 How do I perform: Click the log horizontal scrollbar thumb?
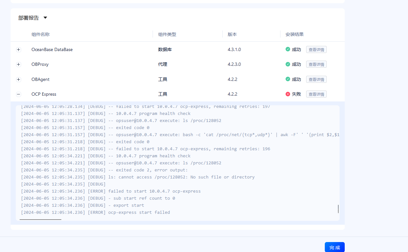(x=40, y=220)
